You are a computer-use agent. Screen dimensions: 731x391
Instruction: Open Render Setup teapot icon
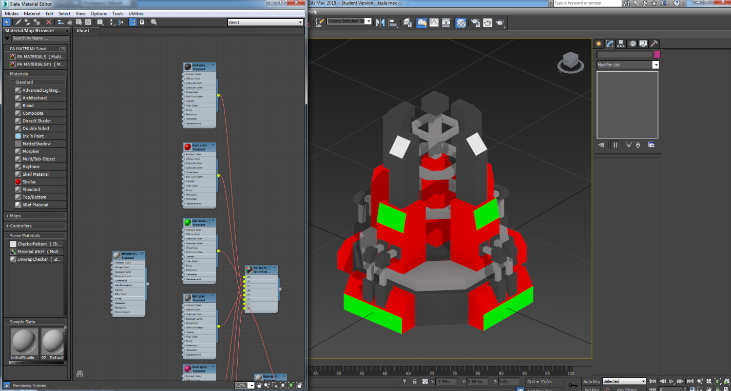[x=475, y=23]
